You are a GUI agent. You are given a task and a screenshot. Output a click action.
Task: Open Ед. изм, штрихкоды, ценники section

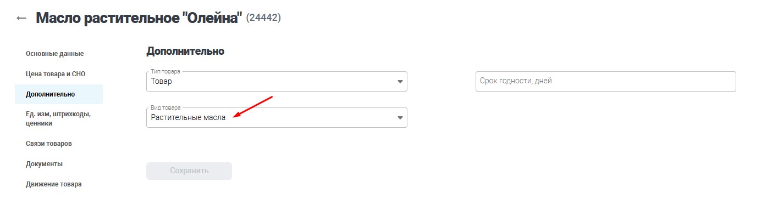pos(58,118)
